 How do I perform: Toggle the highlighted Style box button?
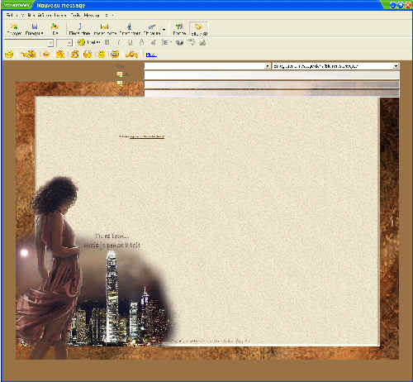point(199,29)
